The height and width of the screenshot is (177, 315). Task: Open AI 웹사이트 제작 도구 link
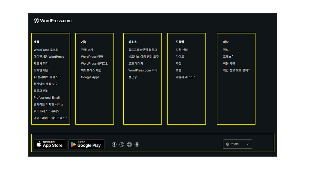click(47, 77)
